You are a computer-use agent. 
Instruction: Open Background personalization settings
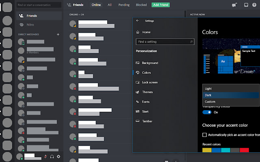(x=147, y=63)
